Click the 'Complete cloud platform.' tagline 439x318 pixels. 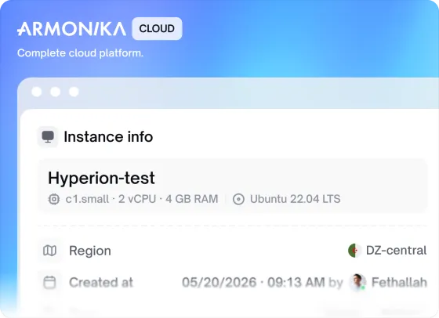pos(80,52)
